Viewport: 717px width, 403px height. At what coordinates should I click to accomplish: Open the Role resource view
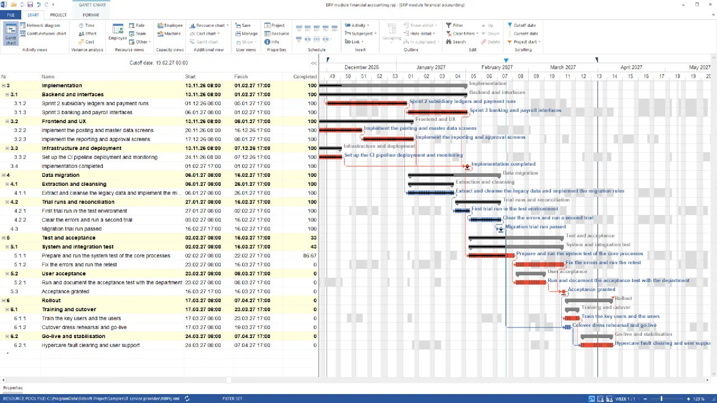137,25
